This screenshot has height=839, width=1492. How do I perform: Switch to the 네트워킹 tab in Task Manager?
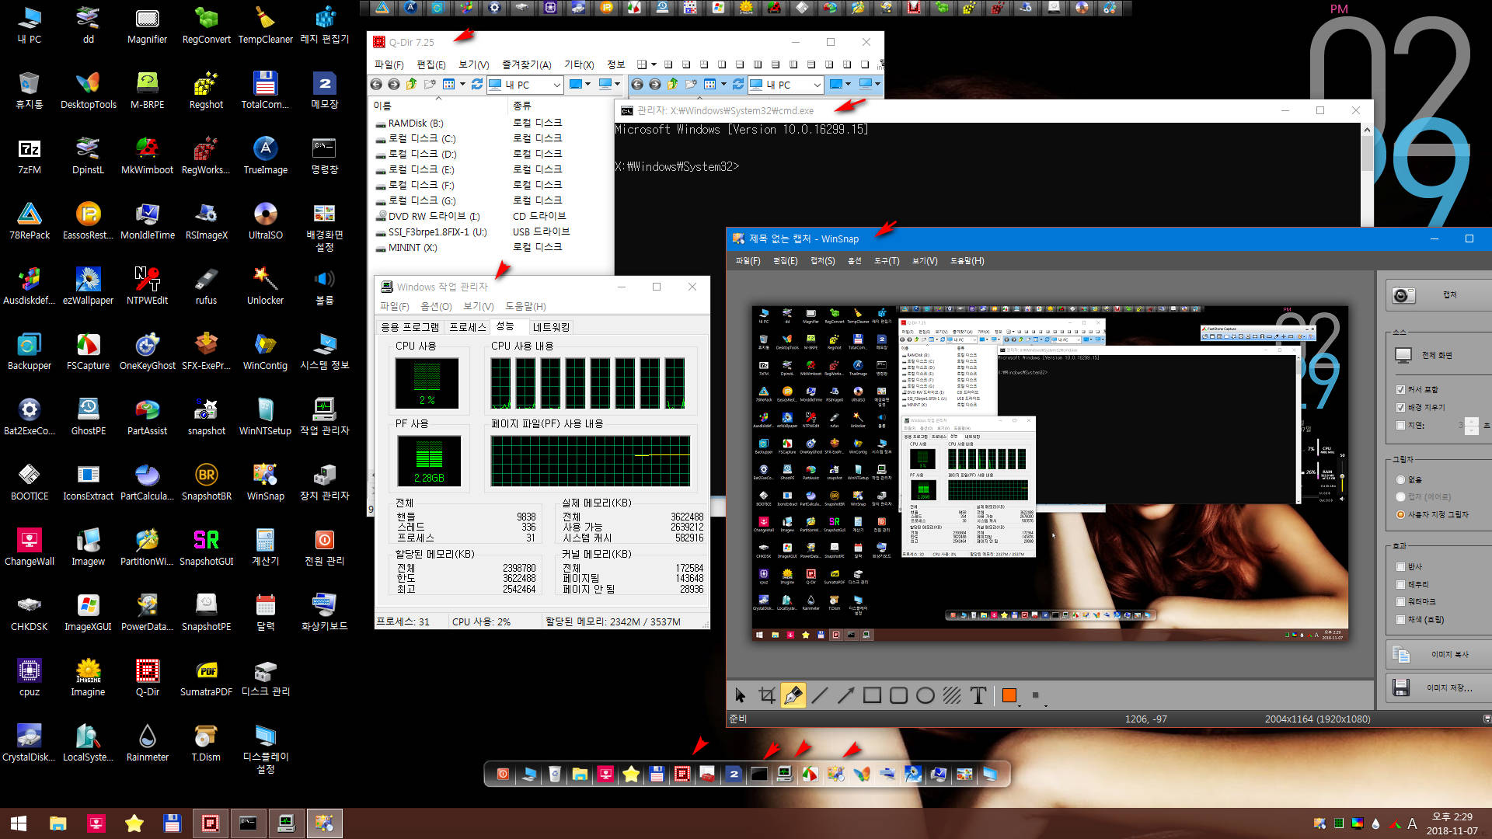pos(551,327)
